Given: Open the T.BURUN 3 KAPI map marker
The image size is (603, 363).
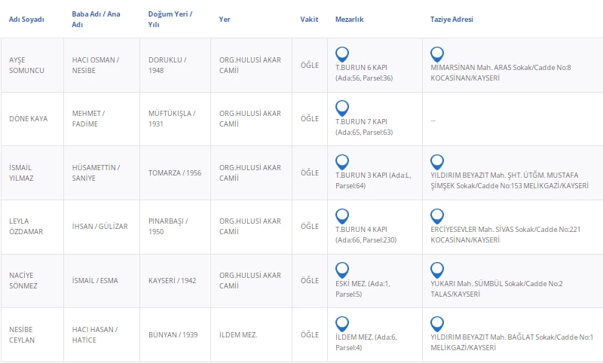Looking at the screenshot, I should 342,162.
